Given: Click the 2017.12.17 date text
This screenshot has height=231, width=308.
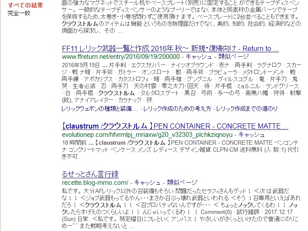Looking at the screenshot, I should point(279,212).
